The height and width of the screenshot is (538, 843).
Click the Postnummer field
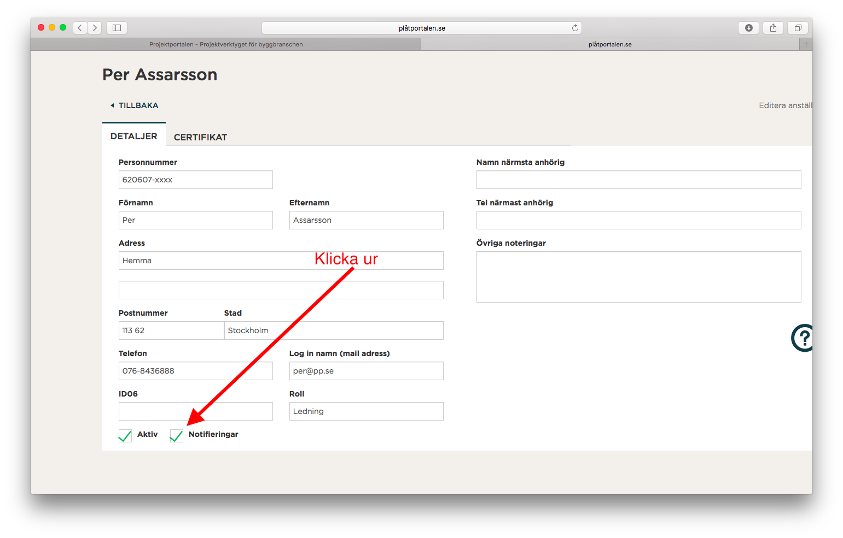click(x=171, y=330)
